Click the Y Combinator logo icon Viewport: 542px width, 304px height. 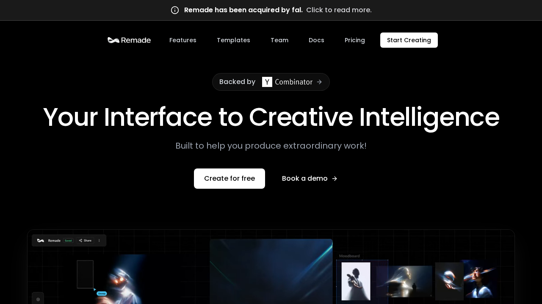click(267, 82)
